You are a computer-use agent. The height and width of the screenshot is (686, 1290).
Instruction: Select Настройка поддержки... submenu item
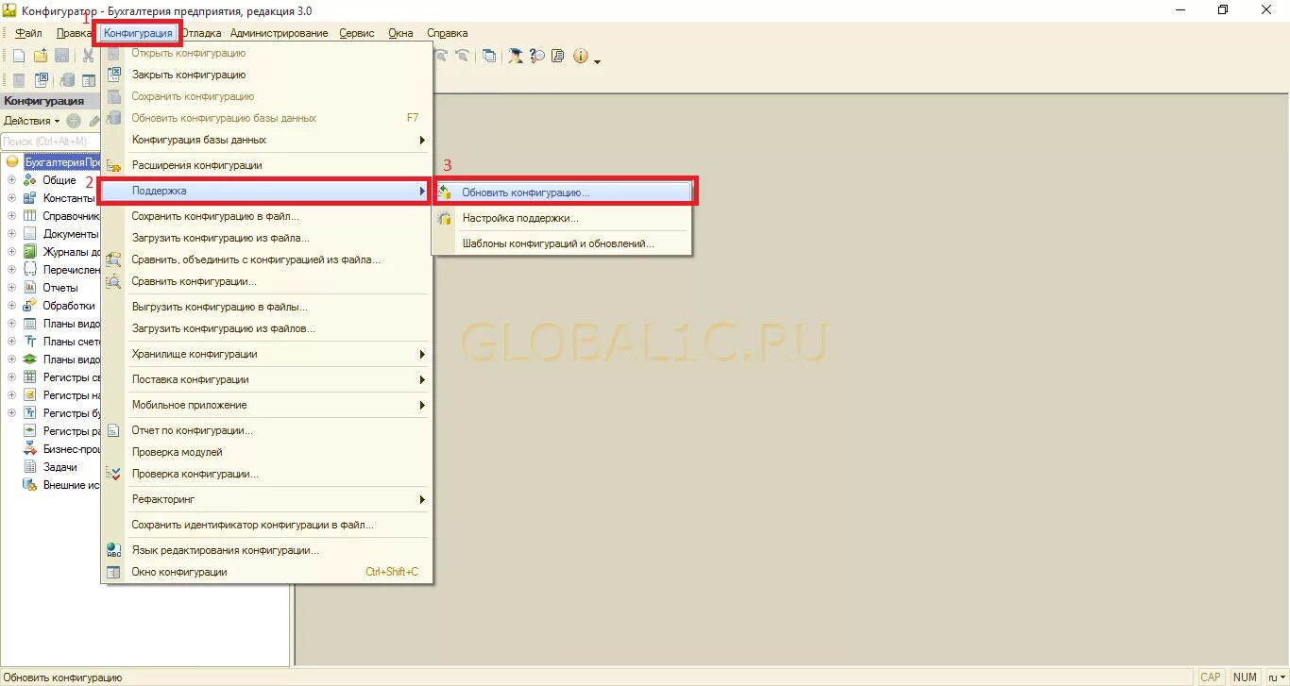[563, 218]
